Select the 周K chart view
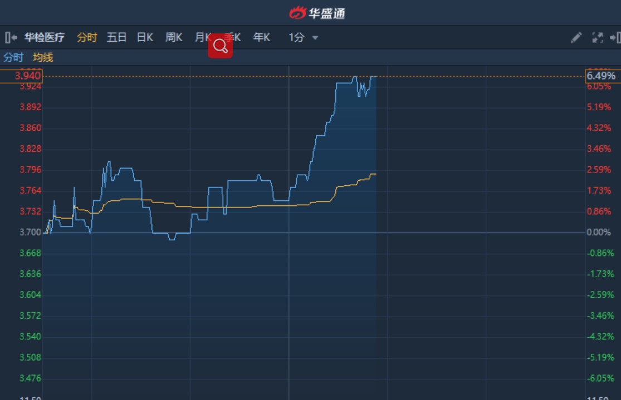 pos(173,37)
